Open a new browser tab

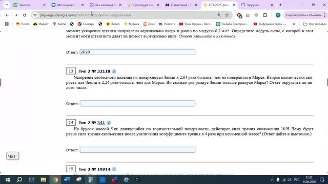280,5
